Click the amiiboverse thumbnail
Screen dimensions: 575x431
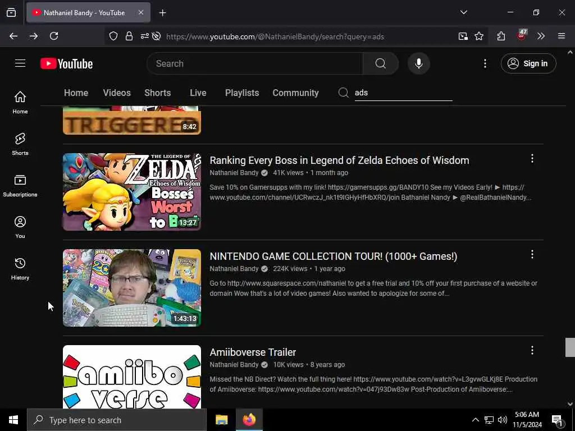tap(132, 377)
